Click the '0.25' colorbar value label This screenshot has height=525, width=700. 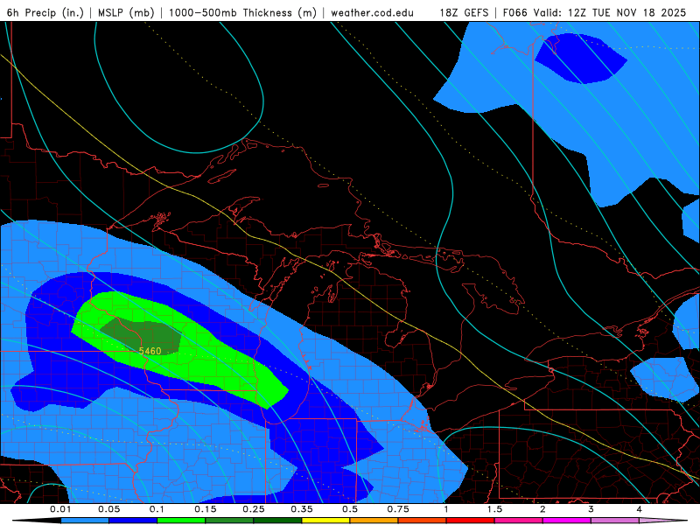[254, 509]
